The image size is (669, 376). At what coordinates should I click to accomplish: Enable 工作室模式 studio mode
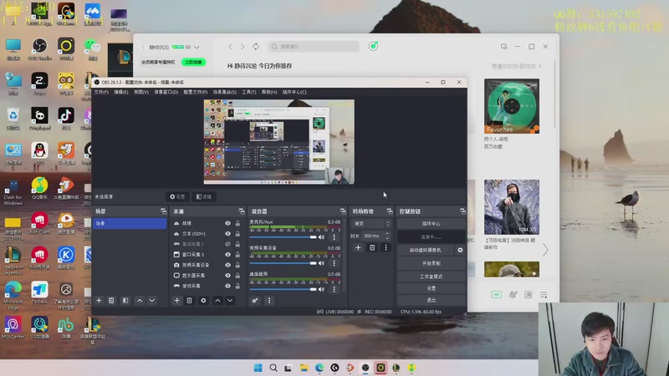(x=431, y=277)
